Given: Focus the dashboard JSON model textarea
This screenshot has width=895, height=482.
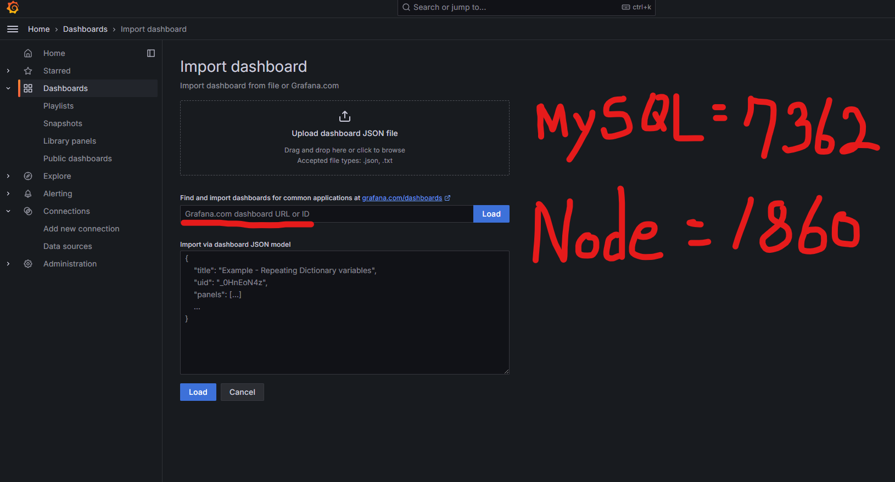Looking at the screenshot, I should pos(345,313).
